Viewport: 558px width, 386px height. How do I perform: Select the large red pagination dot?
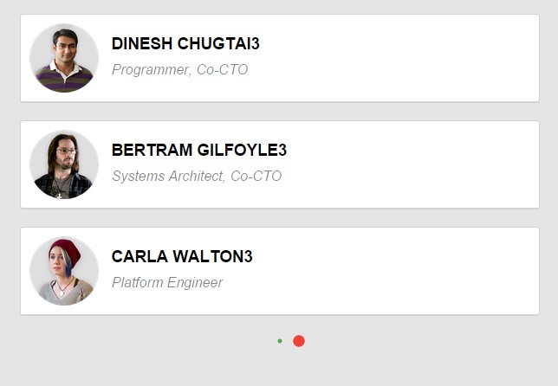[299, 341]
